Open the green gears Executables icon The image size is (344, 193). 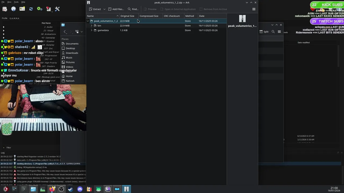coord(40,9)
